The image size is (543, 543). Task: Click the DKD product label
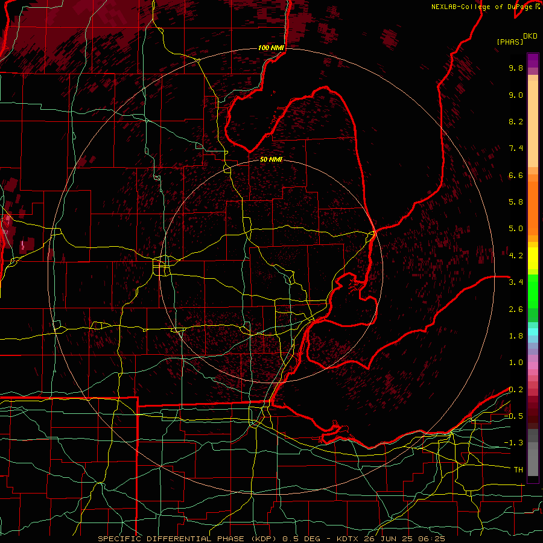tap(530, 36)
